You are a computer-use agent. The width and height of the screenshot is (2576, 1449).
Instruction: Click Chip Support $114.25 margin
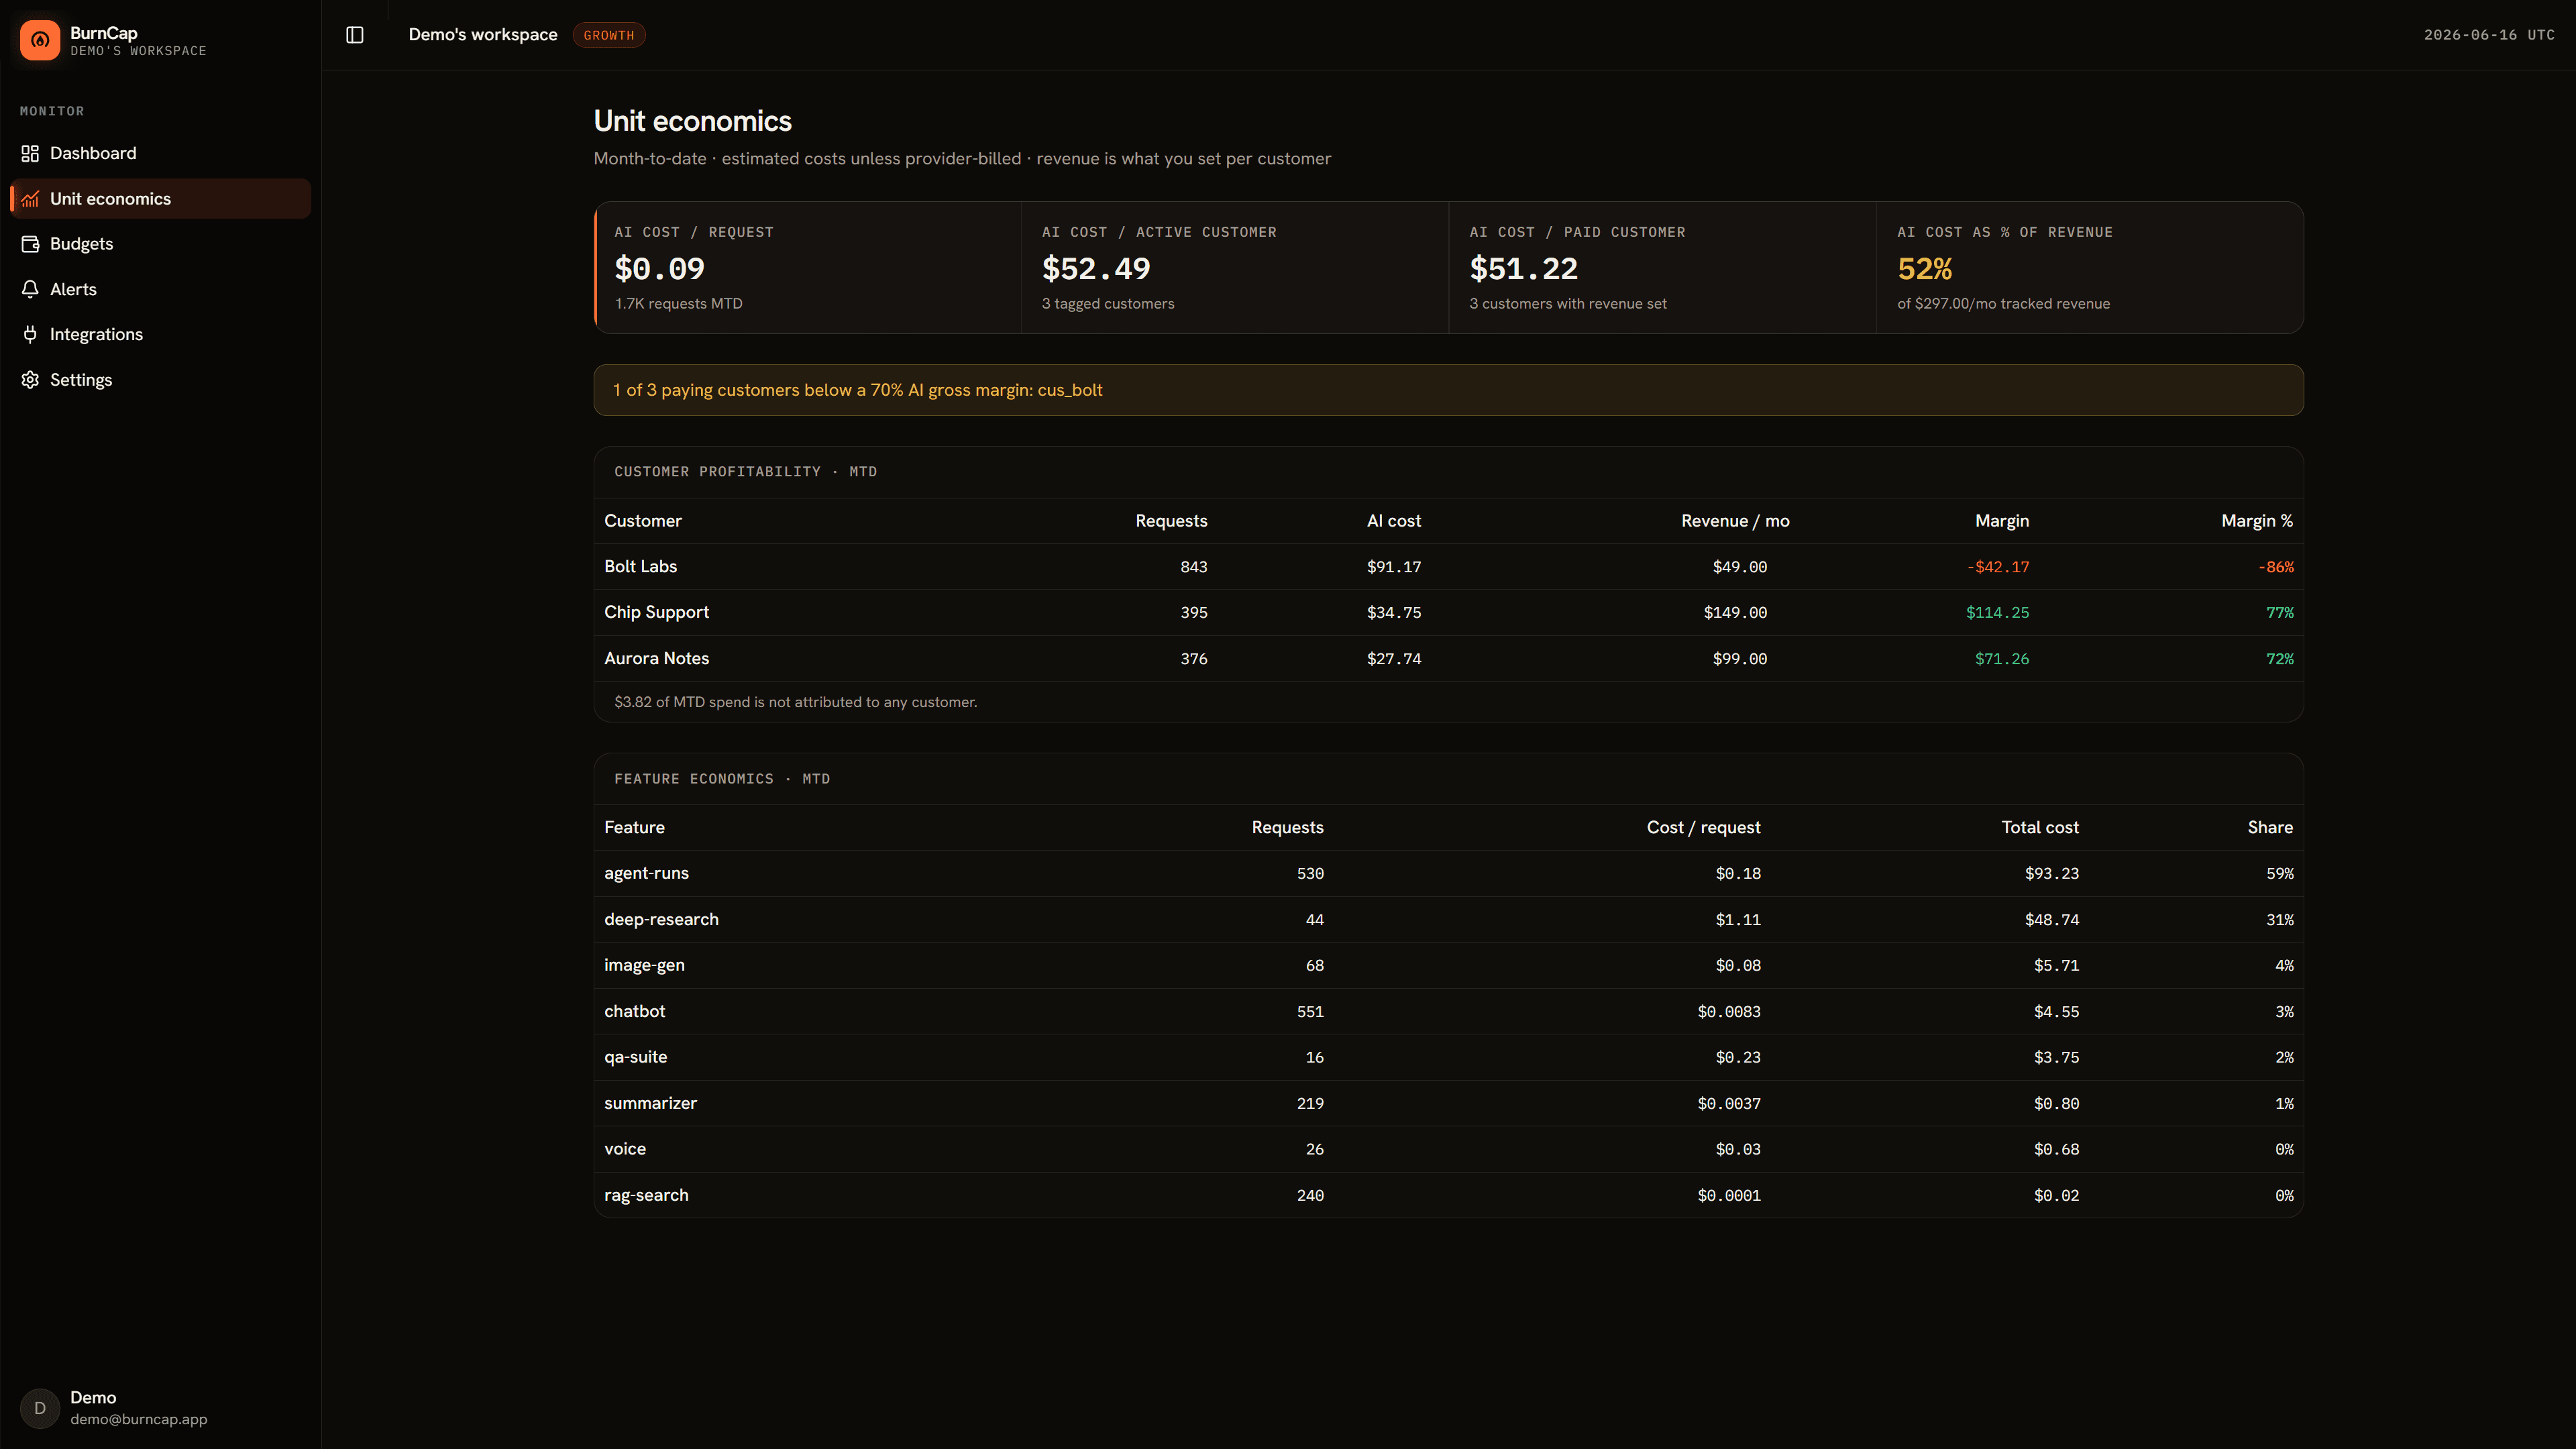click(x=1998, y=613)
